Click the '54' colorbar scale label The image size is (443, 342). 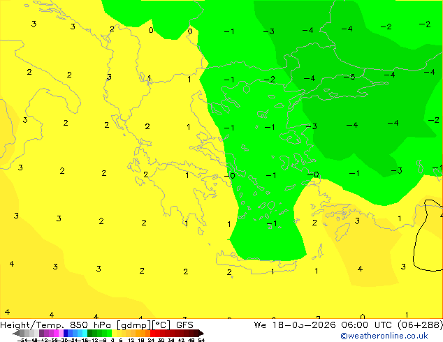pyautogui.click(x=201, y=340)
